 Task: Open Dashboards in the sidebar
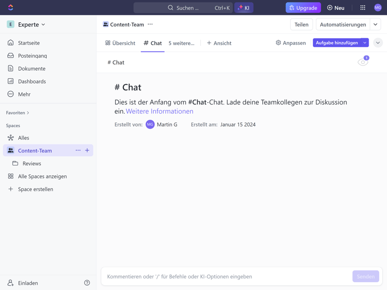coord(31,81)
